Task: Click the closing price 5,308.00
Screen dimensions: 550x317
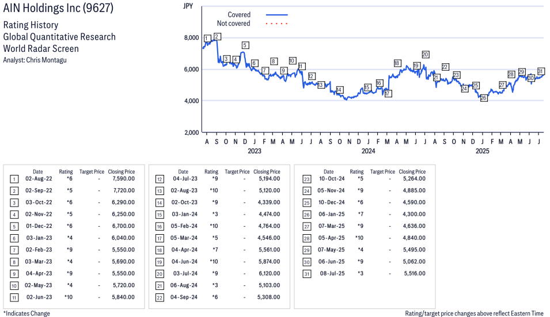Action: (x=269, y=297)
